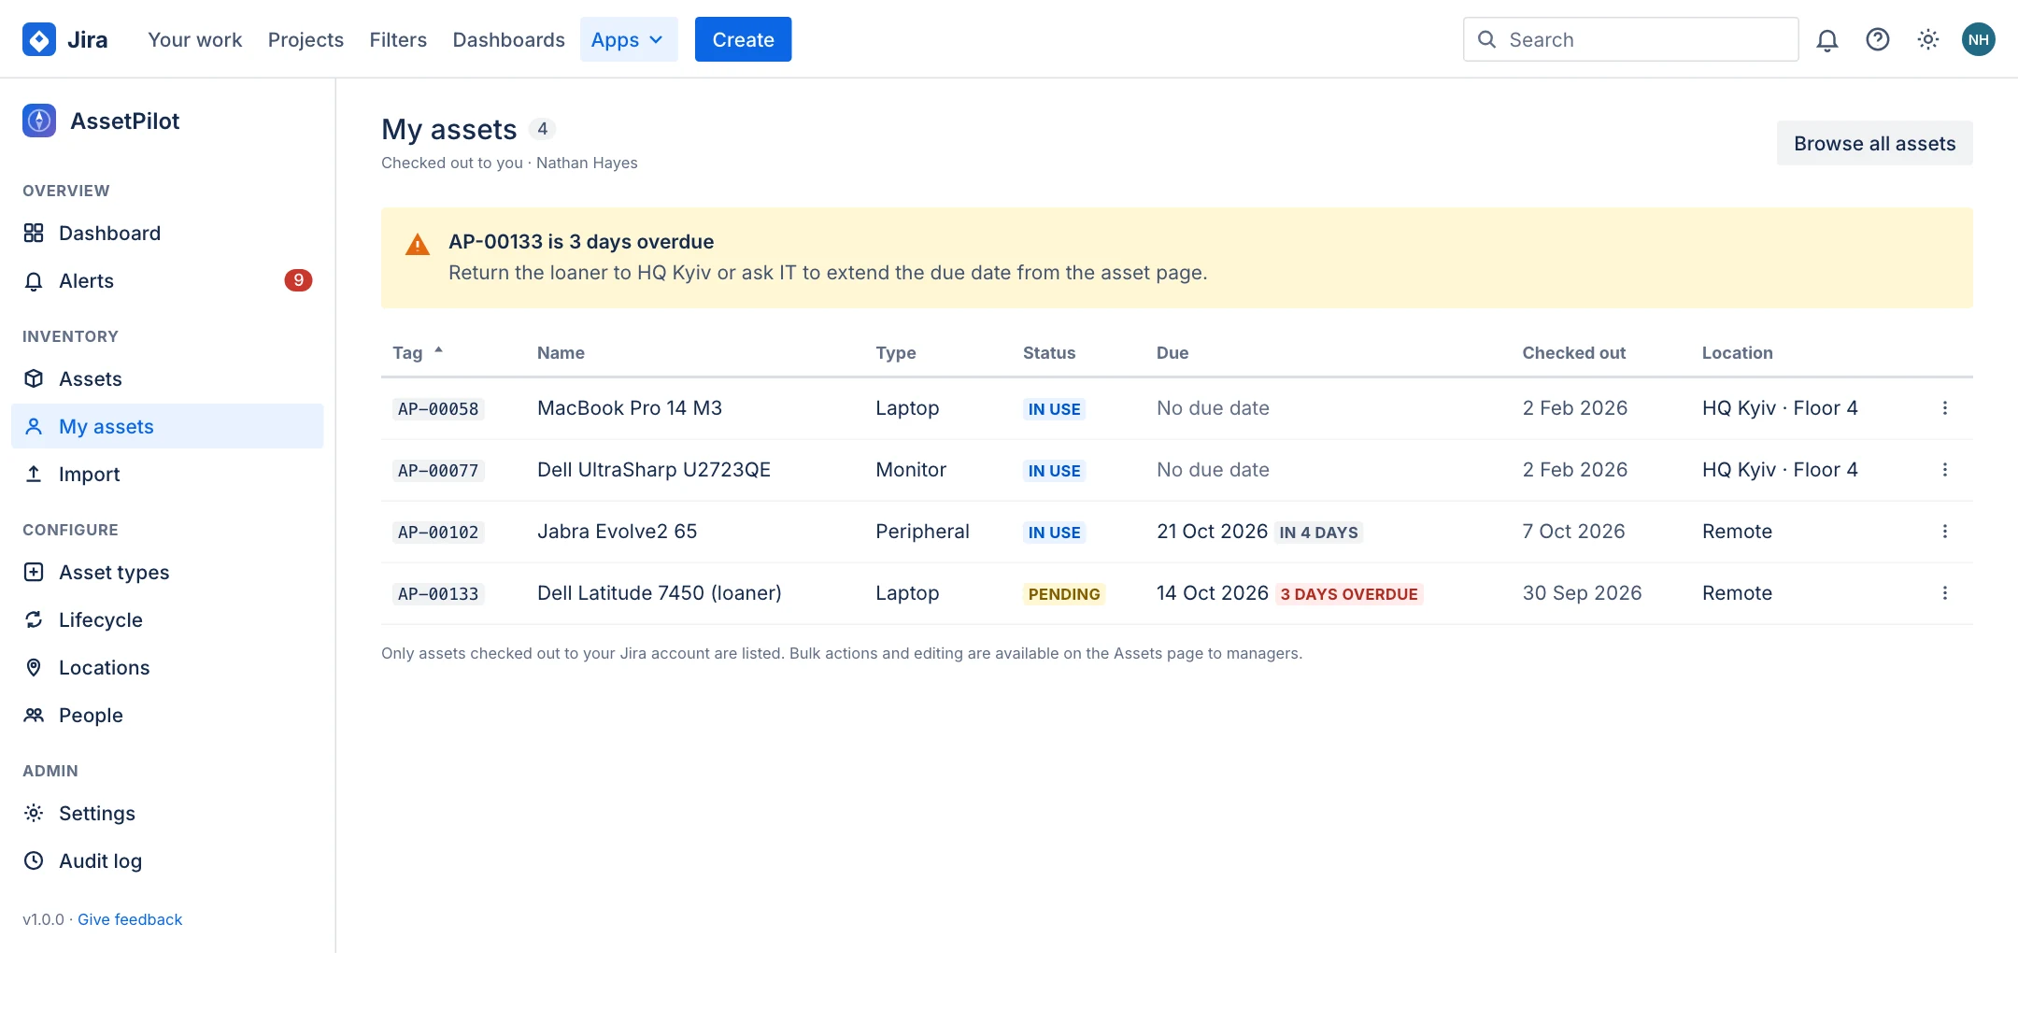The height and width of the screenshot is (1009, 2018).
Task: Open actions menu for Jabra Evolve2 65
Action: point(1945,532)
